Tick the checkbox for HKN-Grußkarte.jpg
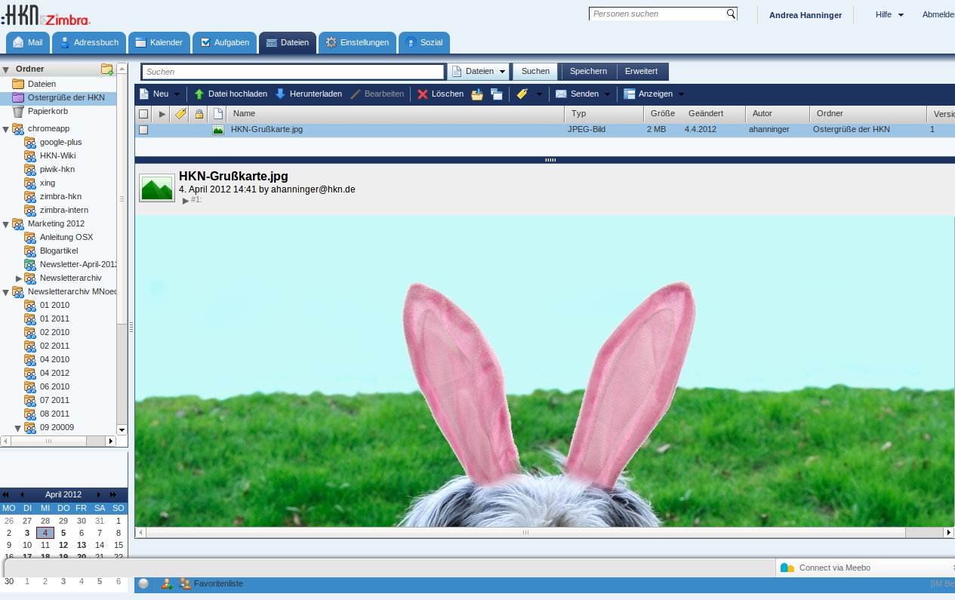The height and width of the screenshot is (600, 955). (143, 130)
